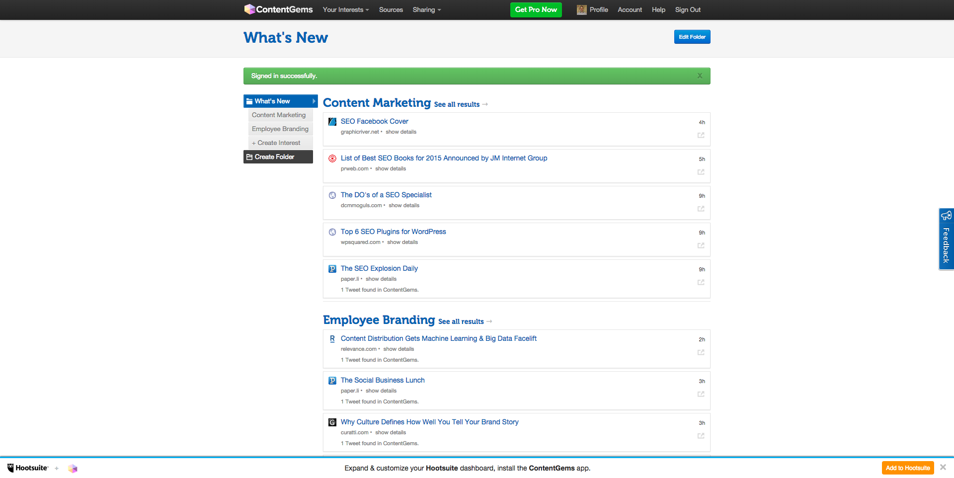Viewport: 954px width, 478px height.
Task: Show details for curatti.com article
Action: 391,432
